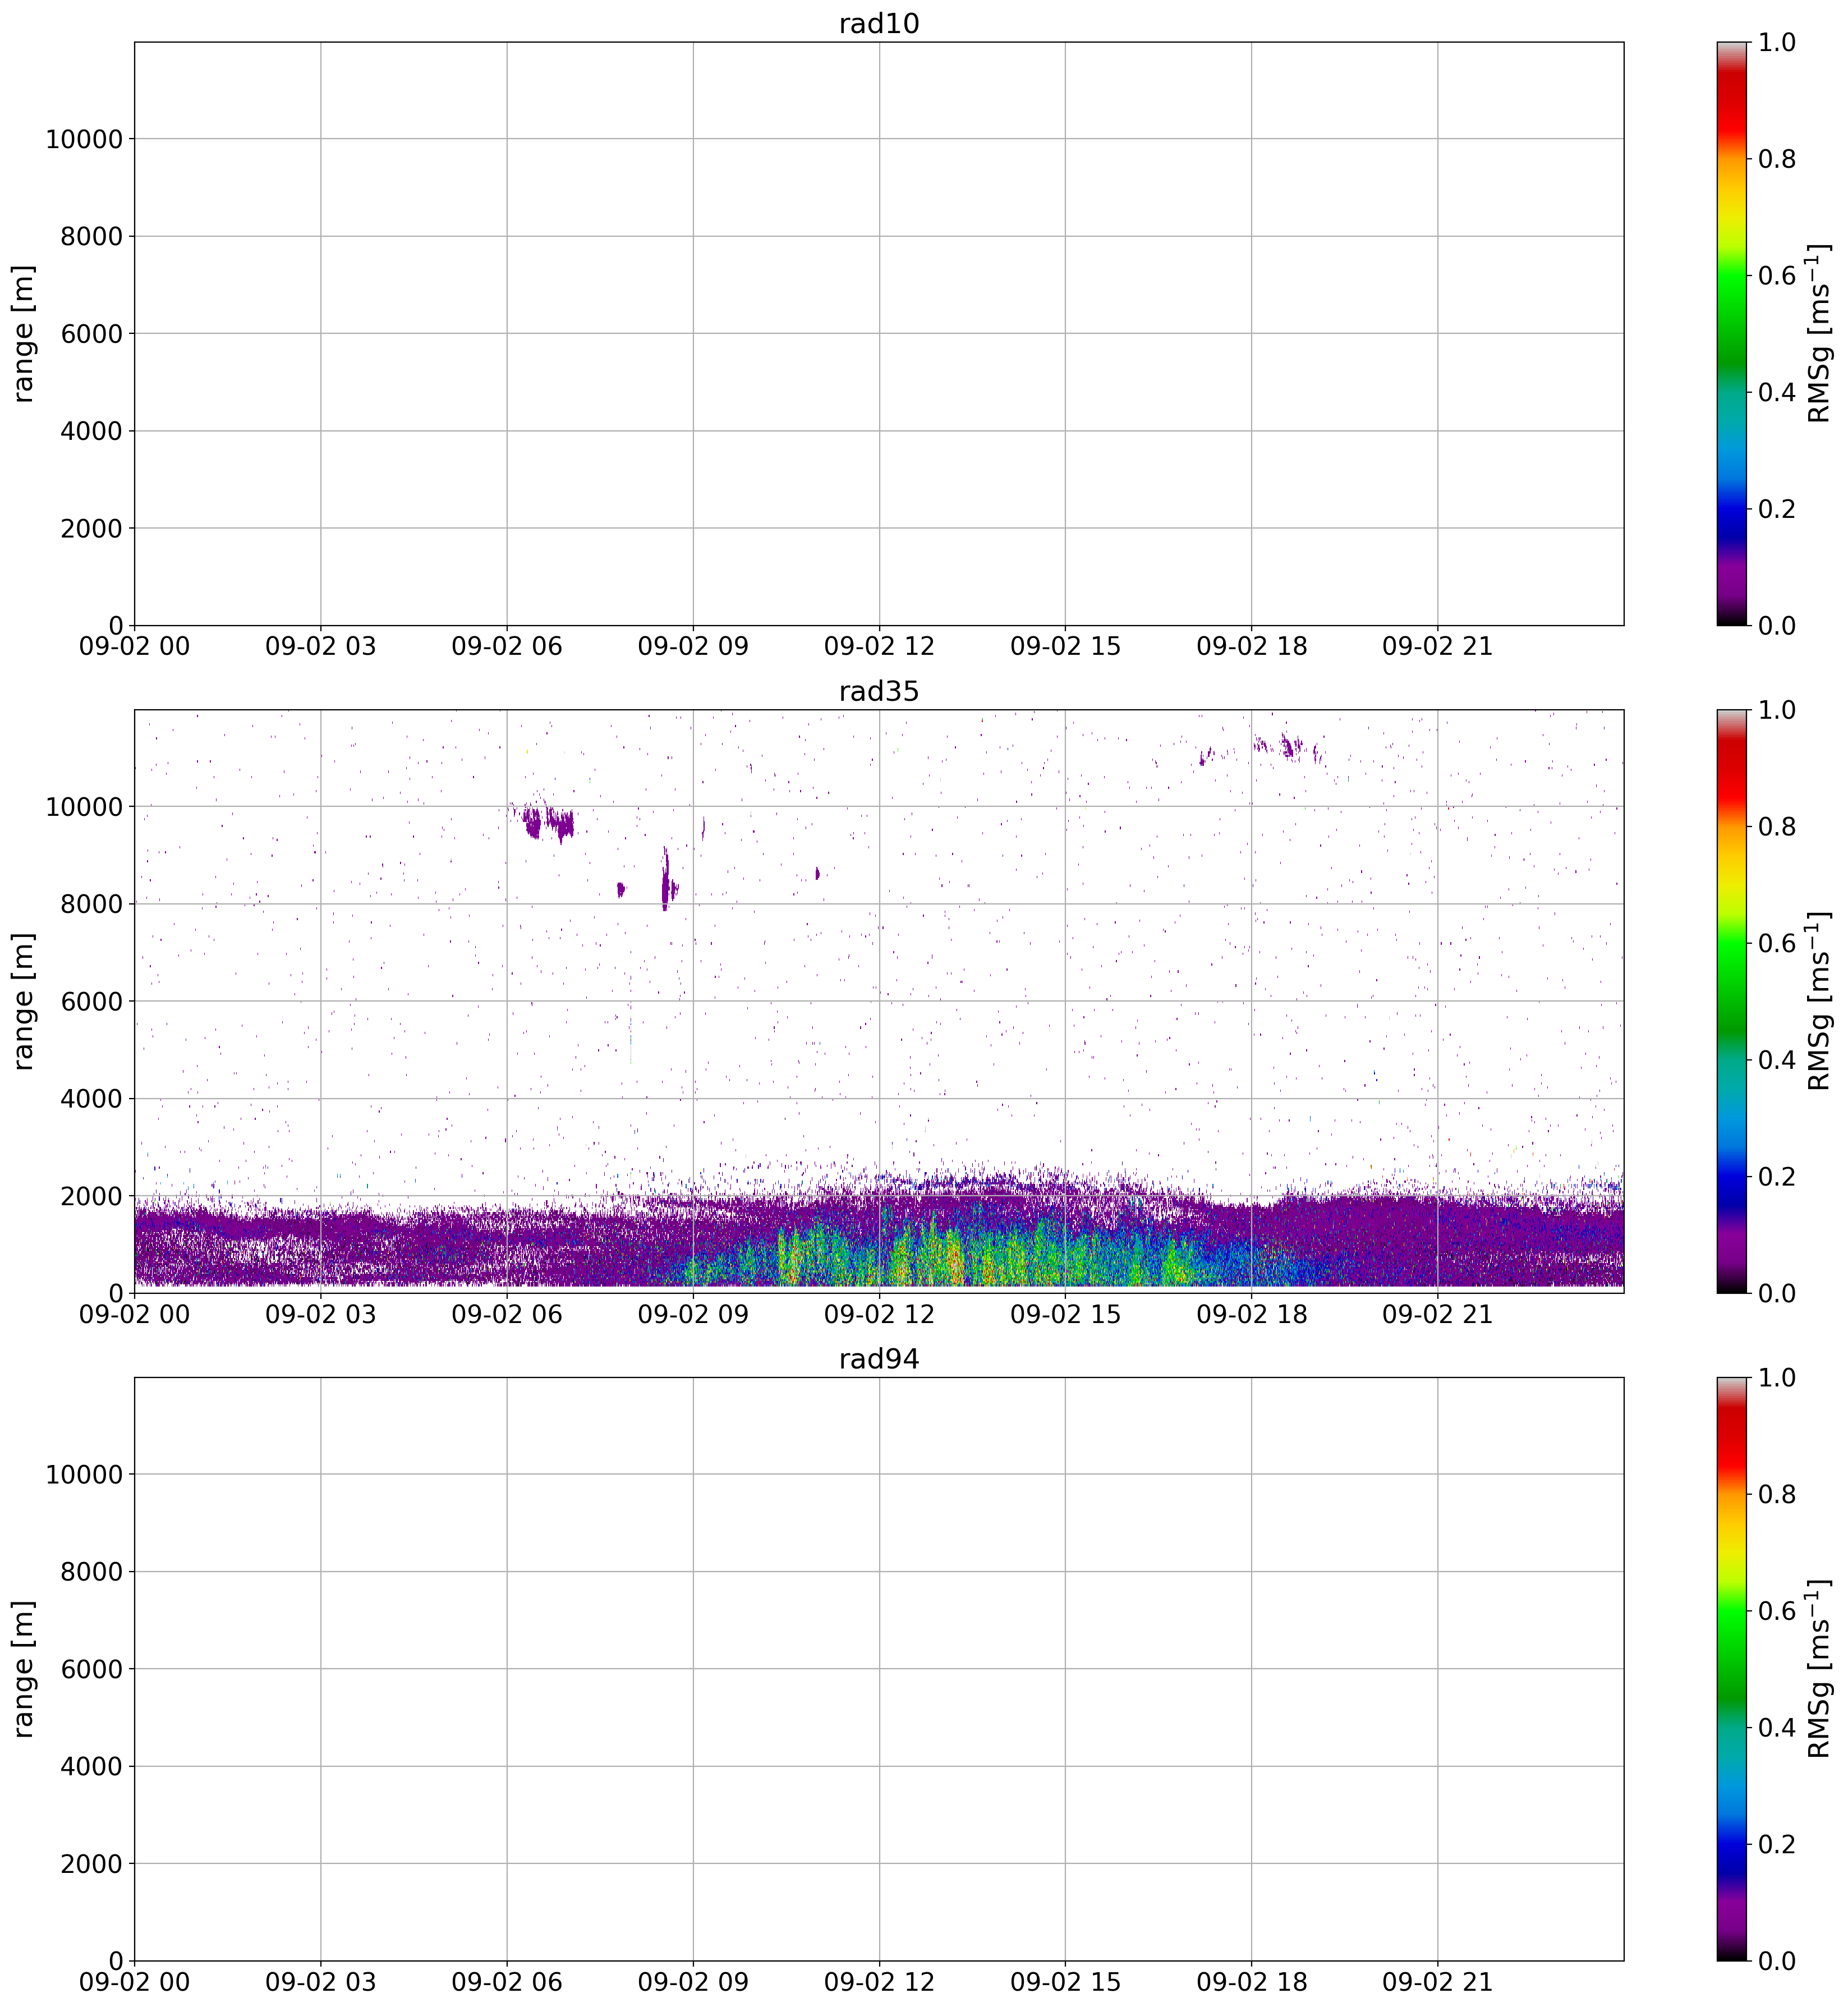Viewport: 1848px width, 2007px height.
Task: Click the 09-02 00 tick under rad94
Action: (134, 1981)
